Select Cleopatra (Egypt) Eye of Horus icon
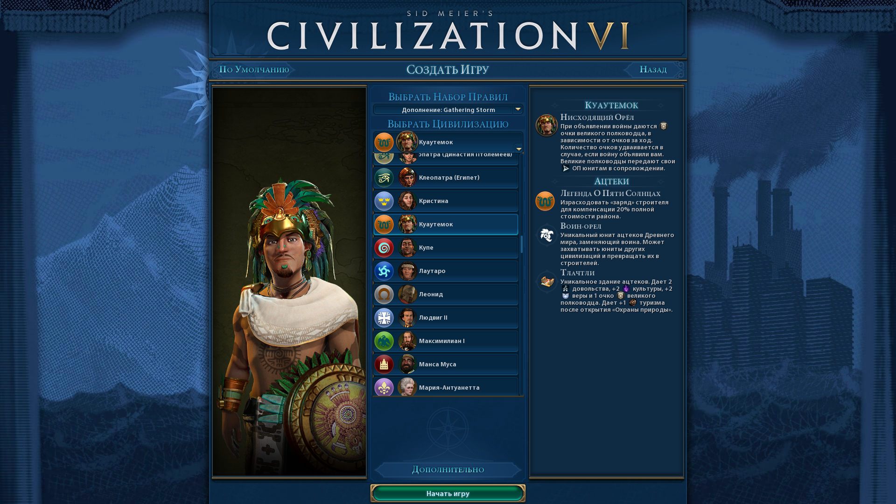Image resolution: width=896 pixels, height=504 pixels. tap(384, 178)
